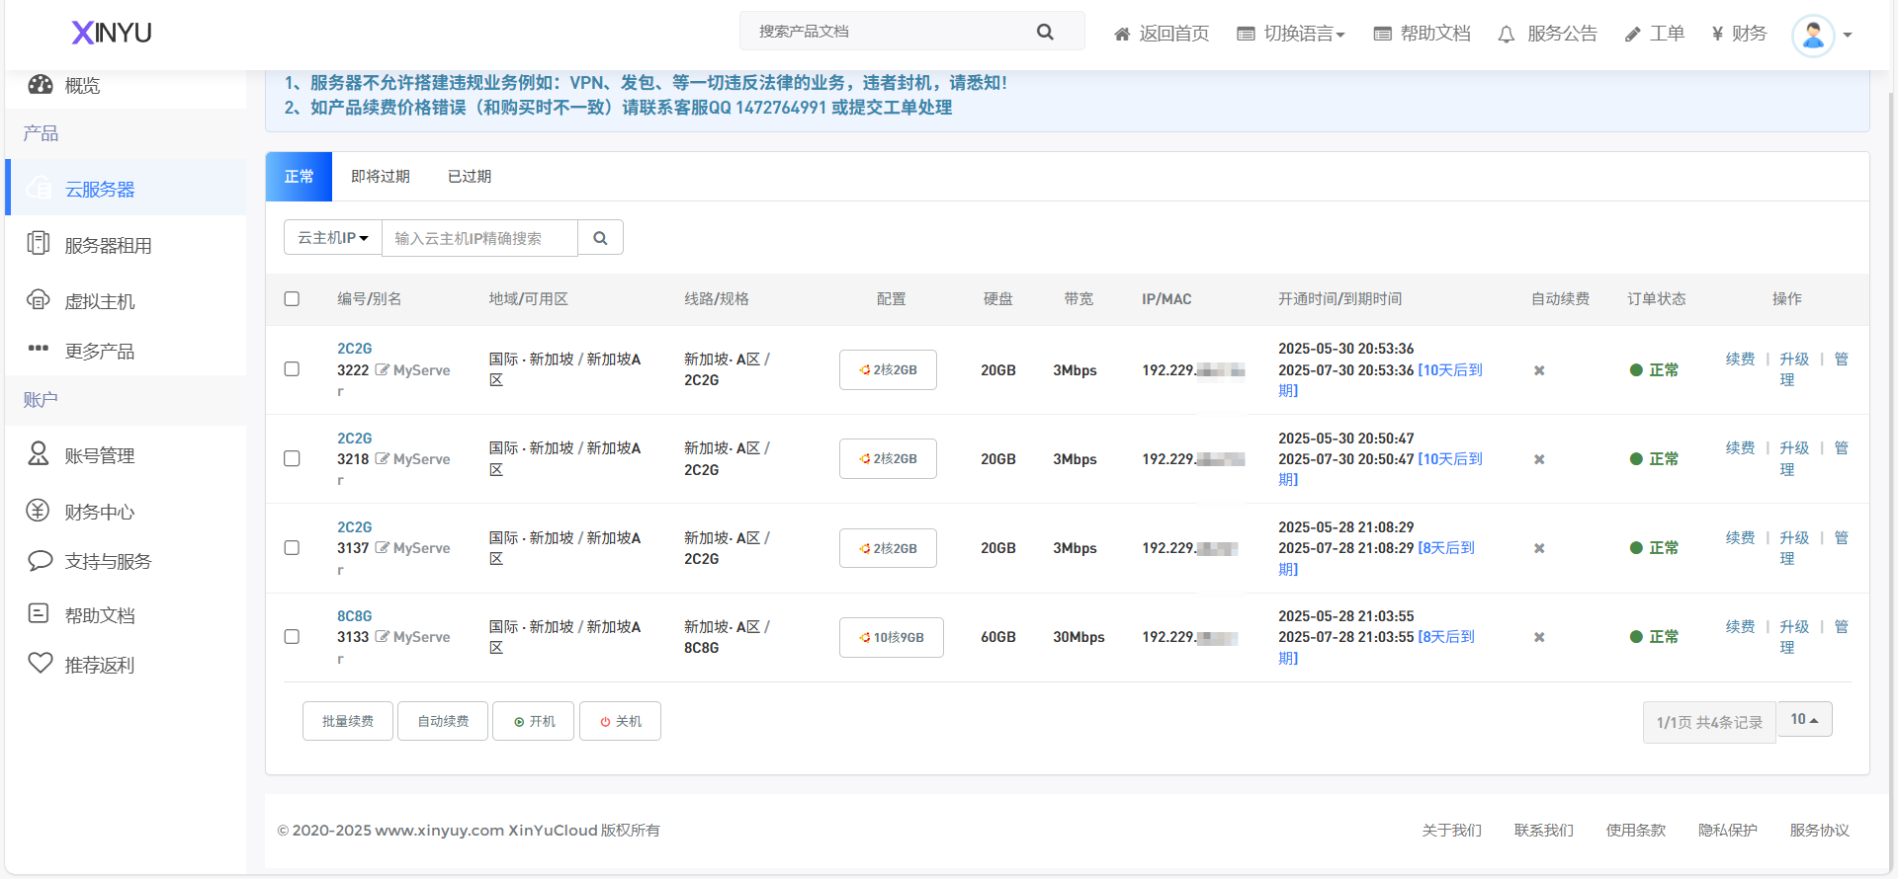Click 升级 link for server 3218

[x=1794, y=447]
